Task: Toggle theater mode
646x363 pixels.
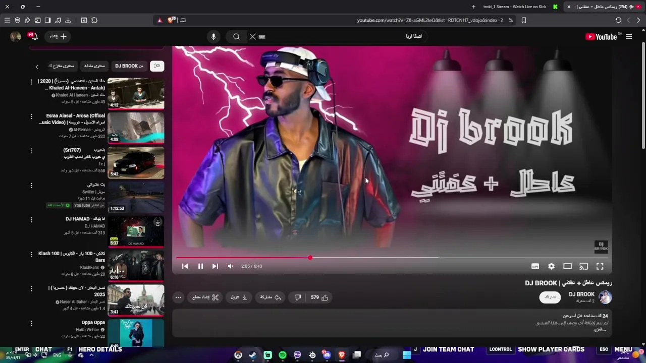Action: point(567,266)
